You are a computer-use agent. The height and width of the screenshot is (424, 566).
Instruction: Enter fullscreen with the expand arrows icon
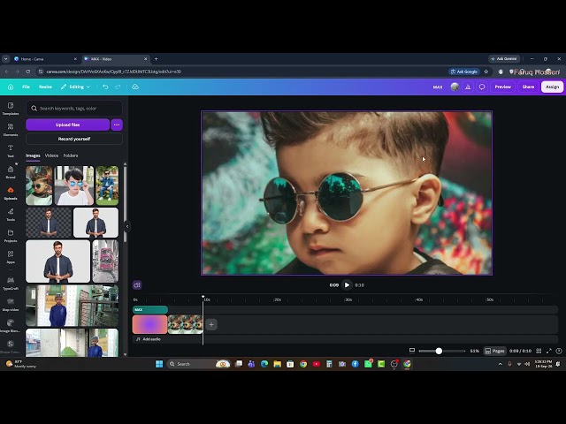point(549,351)
